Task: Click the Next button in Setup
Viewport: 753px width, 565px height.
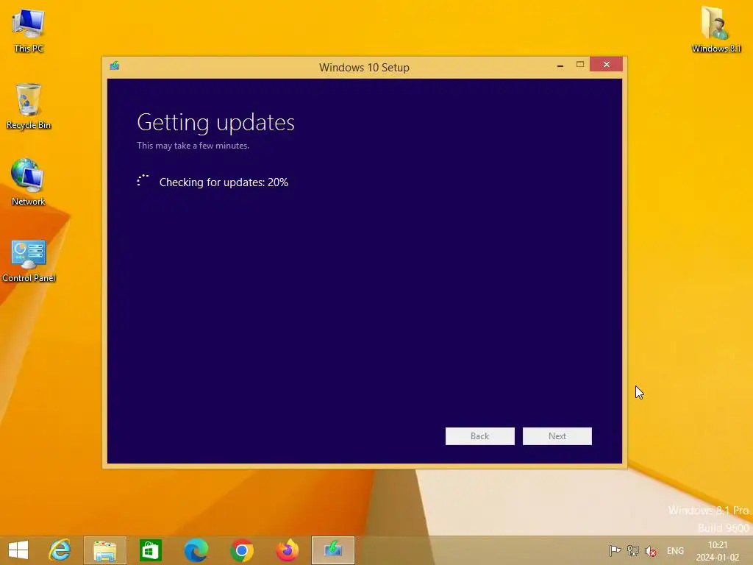Action: click(557, 436)
